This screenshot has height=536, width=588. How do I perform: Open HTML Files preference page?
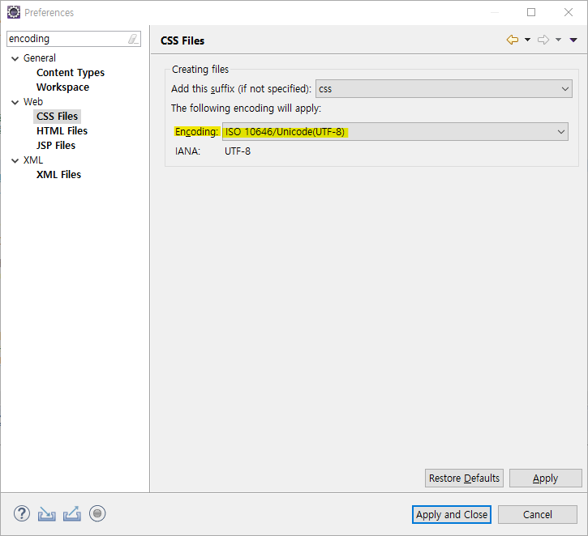[62, 131]
